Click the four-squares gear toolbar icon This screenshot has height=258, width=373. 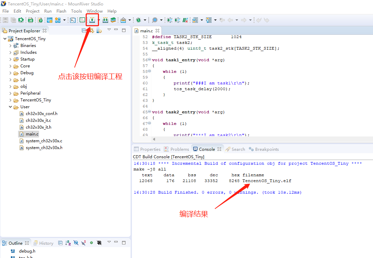58,20
